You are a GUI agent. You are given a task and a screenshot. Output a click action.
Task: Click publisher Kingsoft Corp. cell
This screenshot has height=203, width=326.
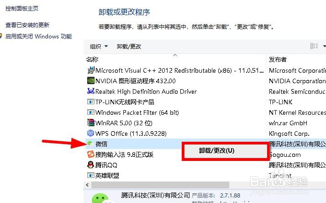289,134
